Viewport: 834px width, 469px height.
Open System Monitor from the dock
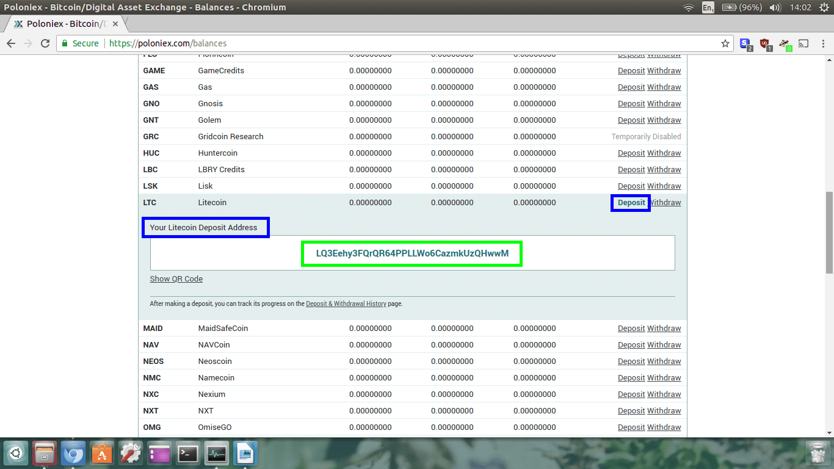pos(217,454)
